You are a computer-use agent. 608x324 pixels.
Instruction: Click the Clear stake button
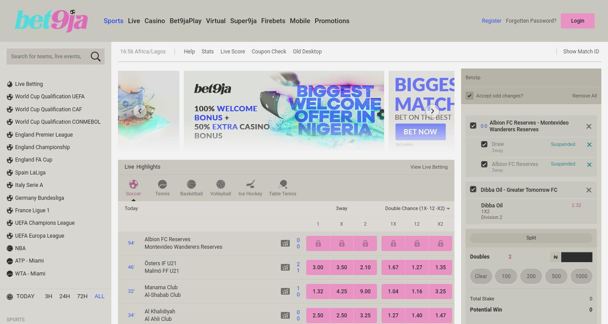pyautogui.click(x=481, y=276)
